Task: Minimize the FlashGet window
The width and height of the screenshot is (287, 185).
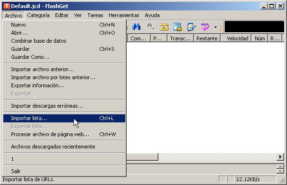Action: click(x=264, y=6)
